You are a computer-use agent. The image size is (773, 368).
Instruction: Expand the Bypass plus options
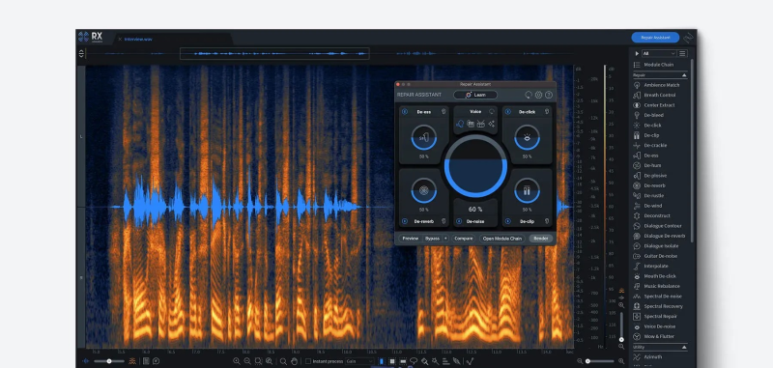click(445, 239)
